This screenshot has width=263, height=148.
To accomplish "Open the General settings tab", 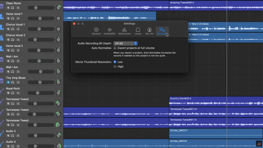I will tap(96, 31).
